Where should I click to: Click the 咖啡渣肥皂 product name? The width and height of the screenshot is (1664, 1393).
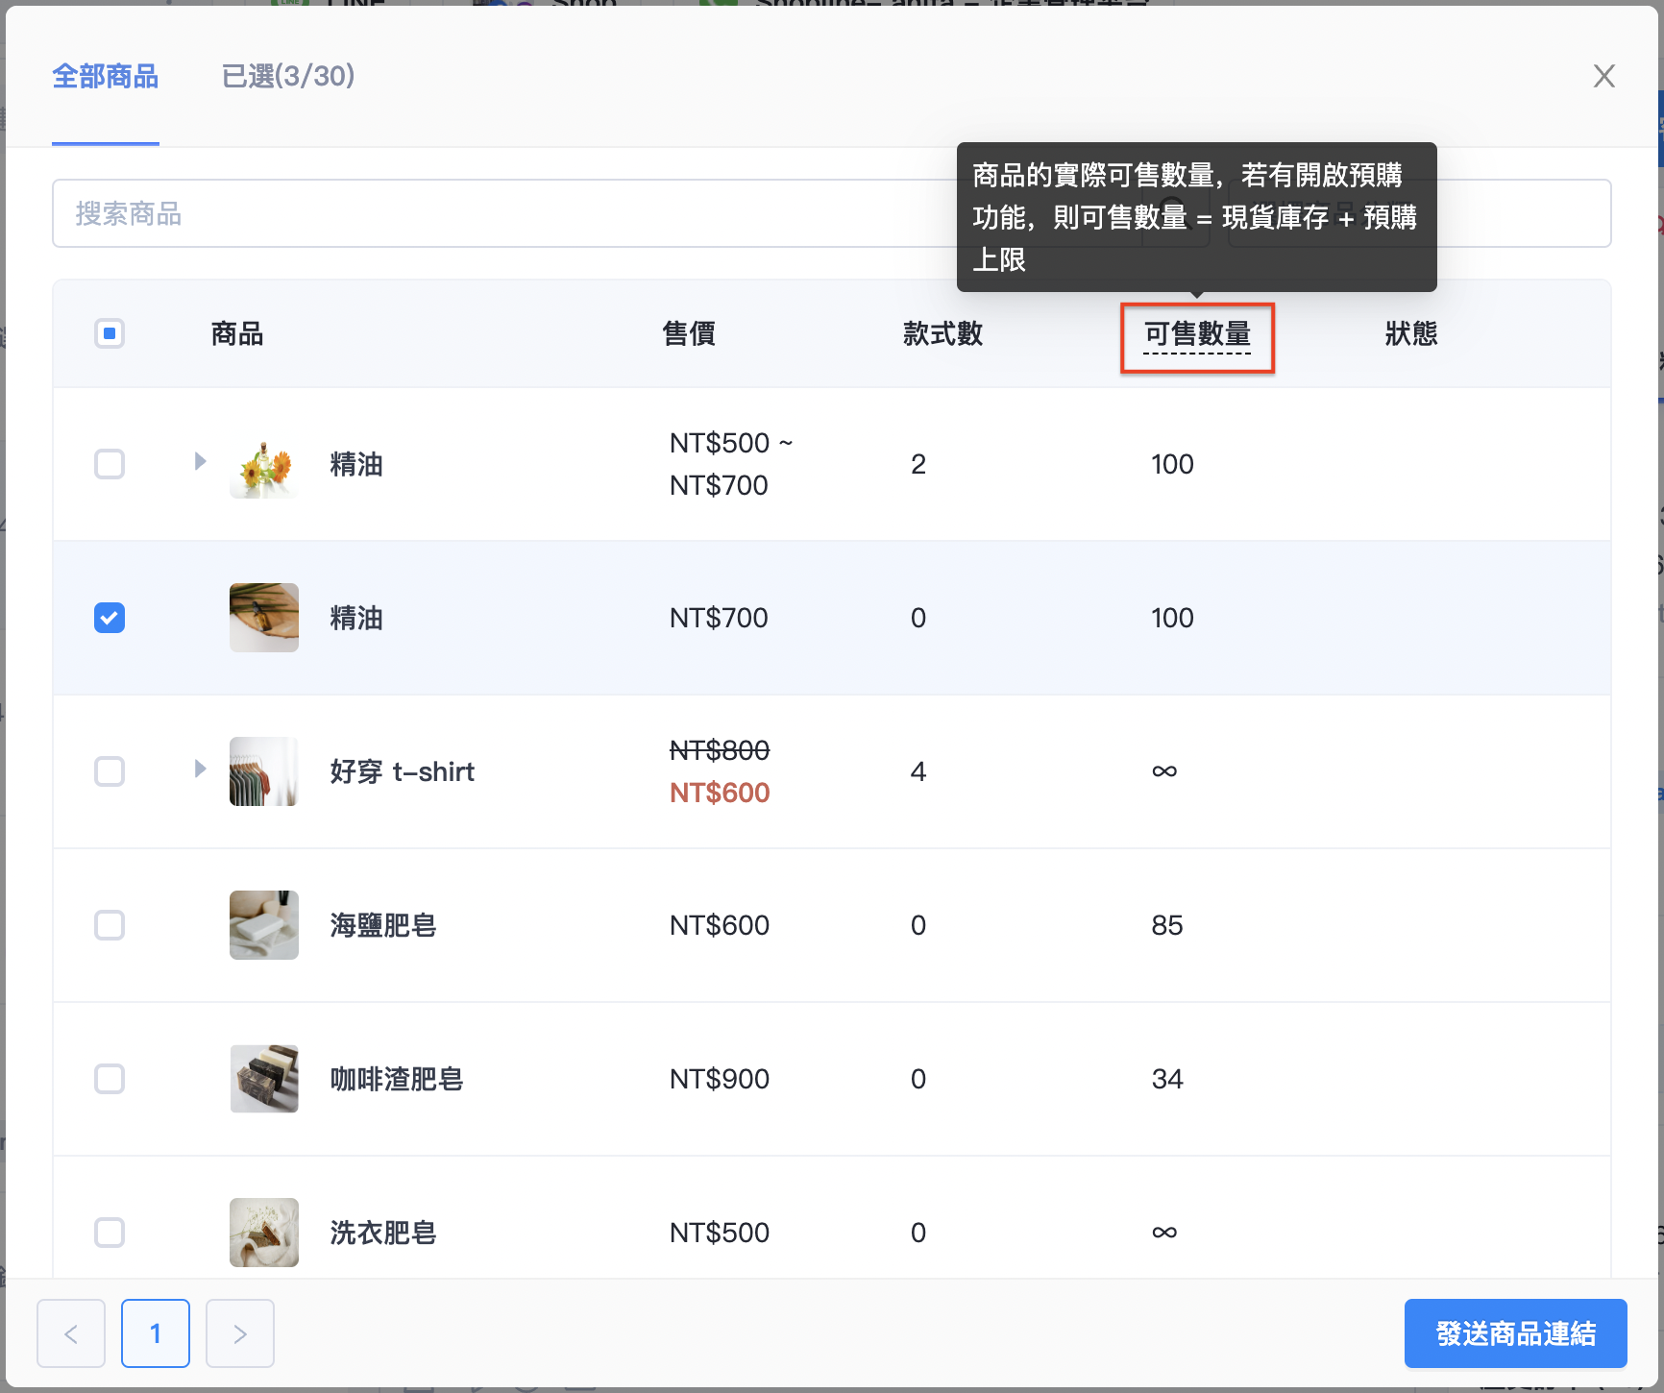[397, 1079]
